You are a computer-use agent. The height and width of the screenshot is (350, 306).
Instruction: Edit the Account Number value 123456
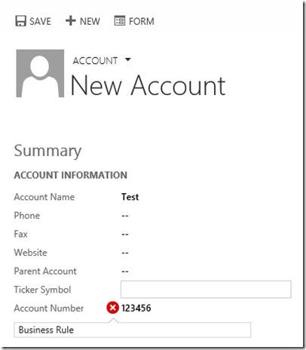pyautogui.click(x=136, y=308)
